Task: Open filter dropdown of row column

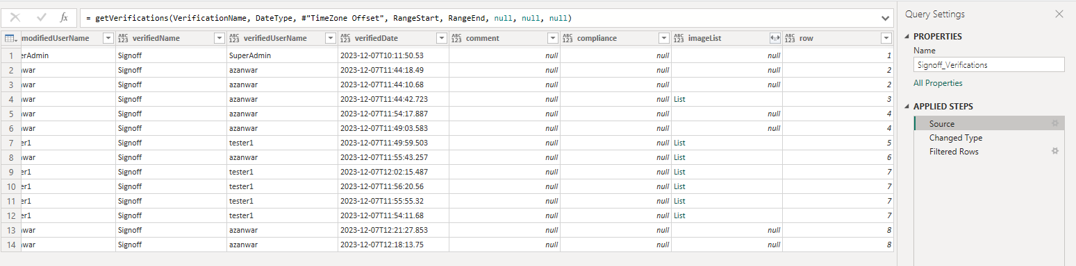Action: coord(886,39)
